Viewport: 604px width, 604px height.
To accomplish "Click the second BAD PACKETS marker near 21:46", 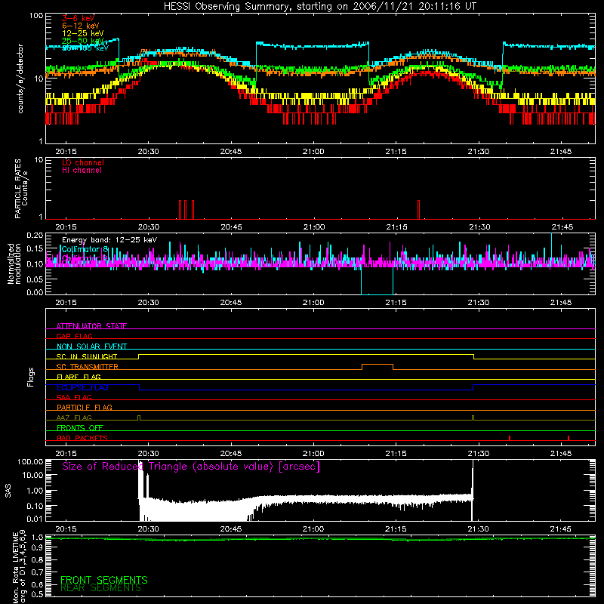I will (x=569, y=438).
